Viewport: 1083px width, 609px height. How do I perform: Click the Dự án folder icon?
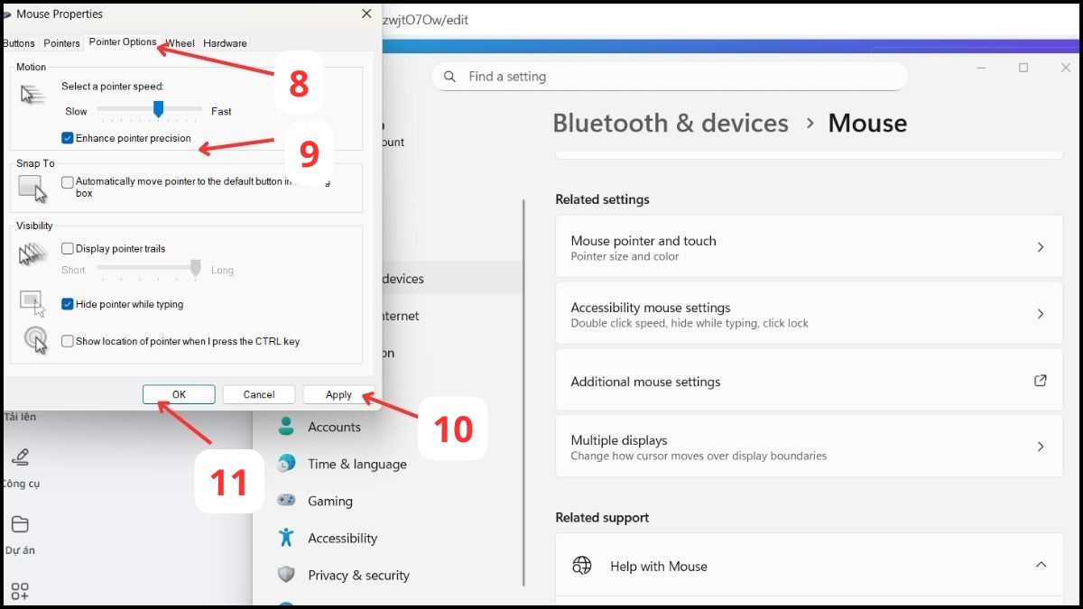[x=20, y=525]
